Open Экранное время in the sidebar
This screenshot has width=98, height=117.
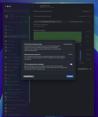click(16, 85)
